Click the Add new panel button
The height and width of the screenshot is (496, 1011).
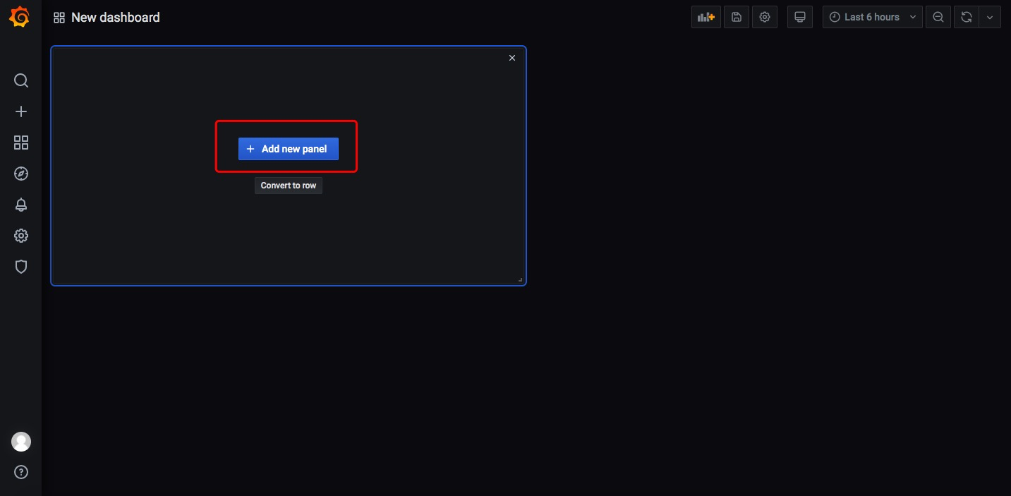point(289,149)
